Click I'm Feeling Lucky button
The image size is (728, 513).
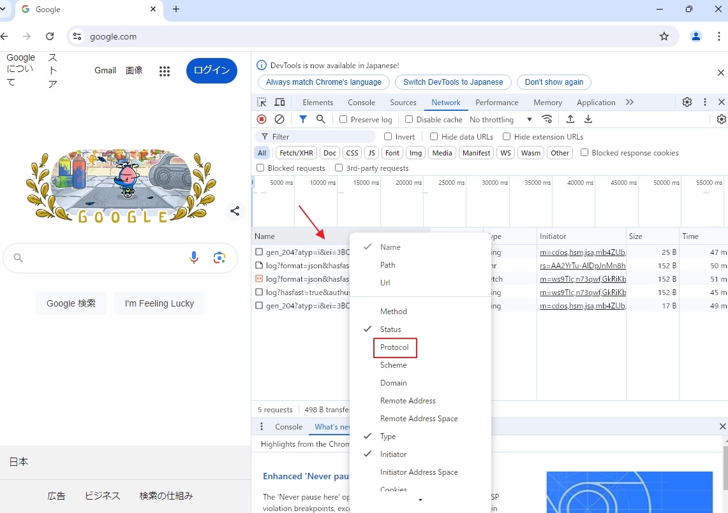(x=160, y=303)
